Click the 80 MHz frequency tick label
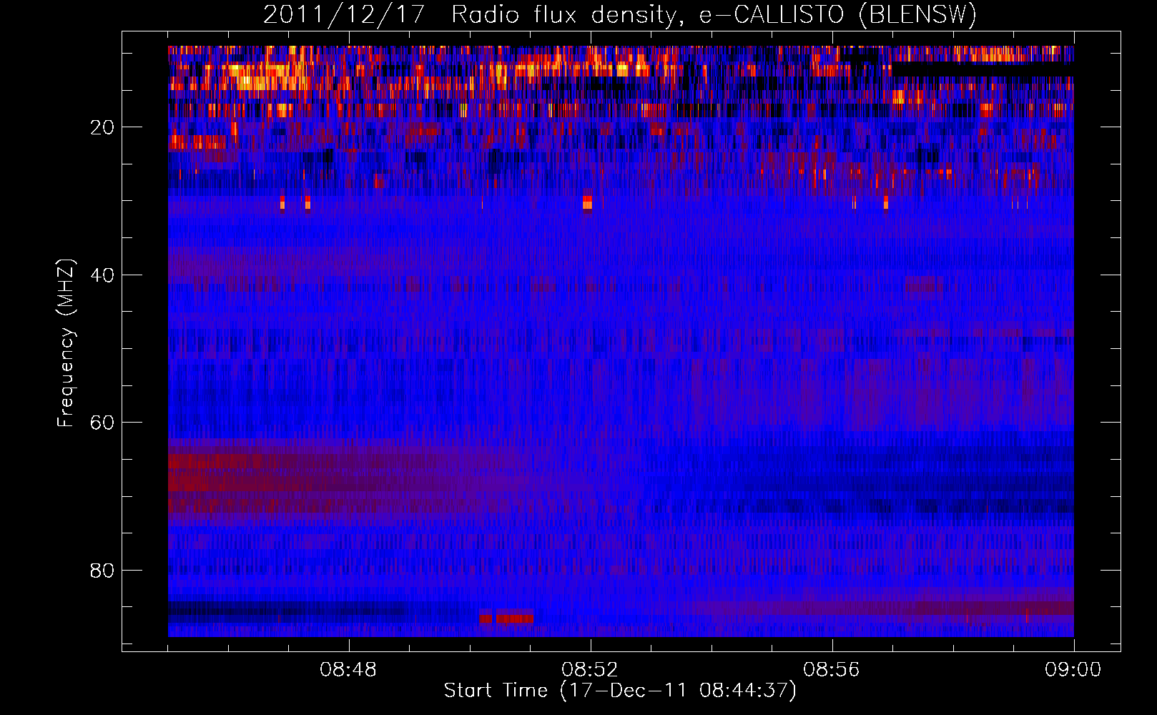This screenshot has height=715, width=1157. [x=102, y=571]
